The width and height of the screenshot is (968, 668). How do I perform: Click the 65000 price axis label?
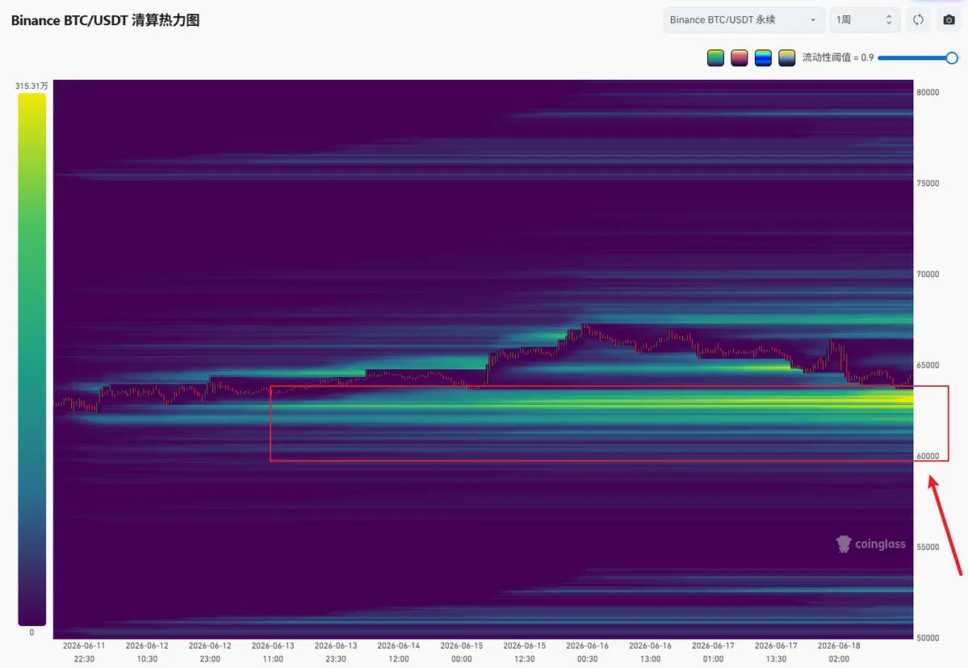tap(928, 365)
